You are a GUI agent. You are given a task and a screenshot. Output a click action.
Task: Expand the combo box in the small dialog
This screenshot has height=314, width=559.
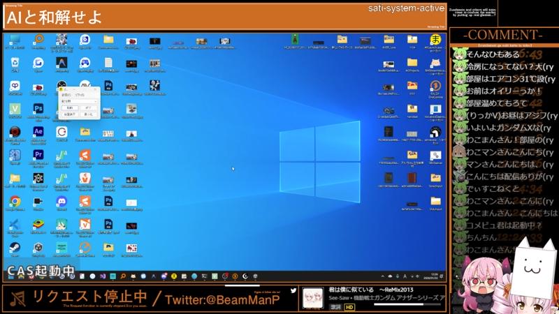(x=94, y=101)
